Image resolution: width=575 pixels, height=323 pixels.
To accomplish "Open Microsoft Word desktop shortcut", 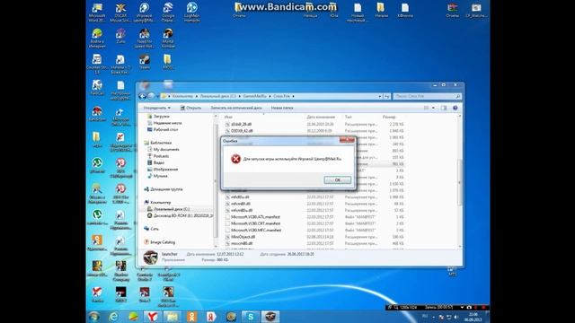I will [97, 13].
